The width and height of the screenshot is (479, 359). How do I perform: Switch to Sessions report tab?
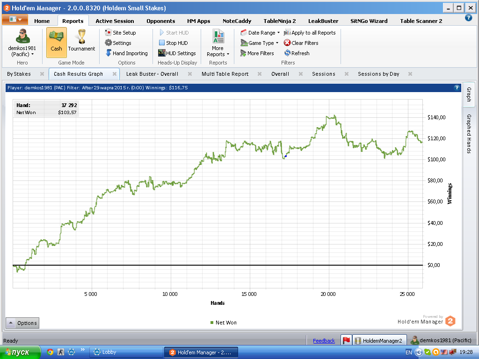324,74
